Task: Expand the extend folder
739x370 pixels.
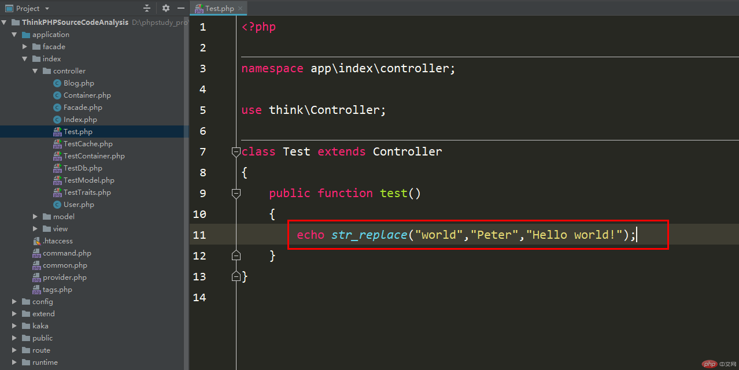Action: [x=14, y=313]
